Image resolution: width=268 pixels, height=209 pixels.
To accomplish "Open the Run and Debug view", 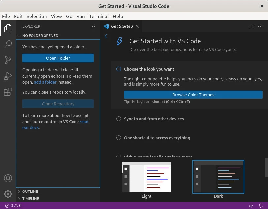I will point(8,76).
